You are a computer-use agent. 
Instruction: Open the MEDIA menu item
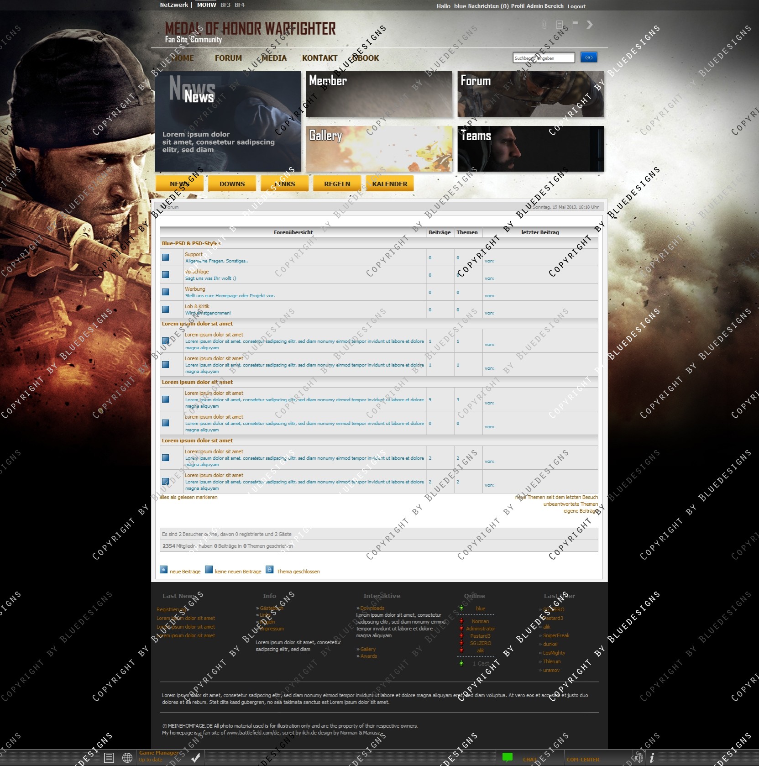pos(274,58)
